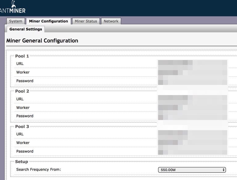Select the Pool 2 Worker field
Viewport: 237px width, 180px height.
click(192, 108)
